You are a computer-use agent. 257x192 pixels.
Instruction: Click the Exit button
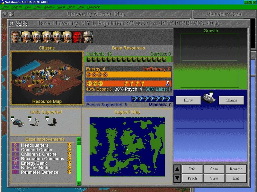(236, 178)
